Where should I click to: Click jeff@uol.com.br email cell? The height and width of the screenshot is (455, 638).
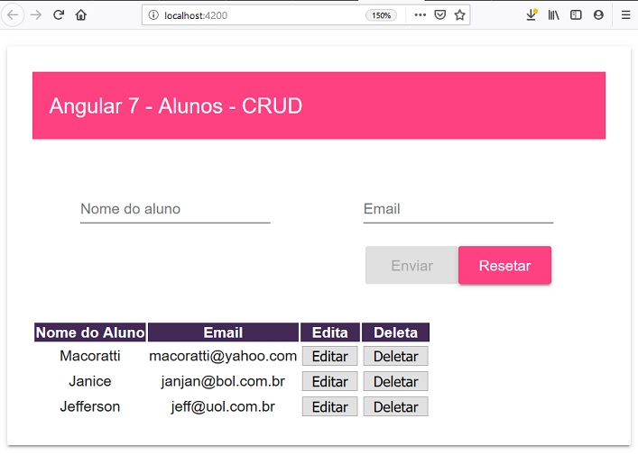[223, 406]
